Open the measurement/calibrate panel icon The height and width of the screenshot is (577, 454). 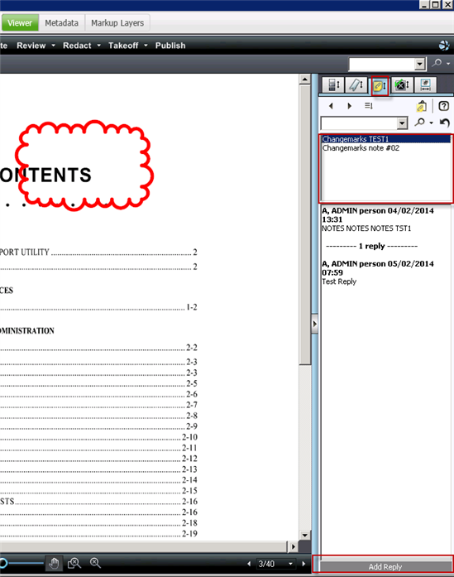click(425, 85)
